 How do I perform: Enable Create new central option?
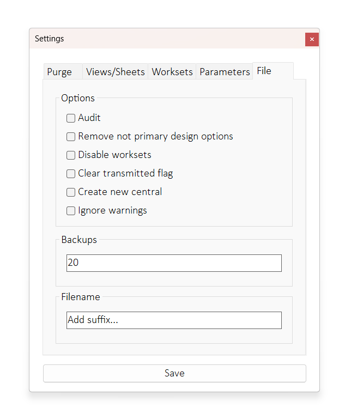71,192
